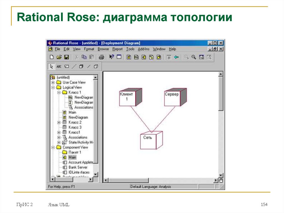Browse state machine diagrams toolbar icon
The width and height of the screenshot is (284, 213).
[151, 57]
